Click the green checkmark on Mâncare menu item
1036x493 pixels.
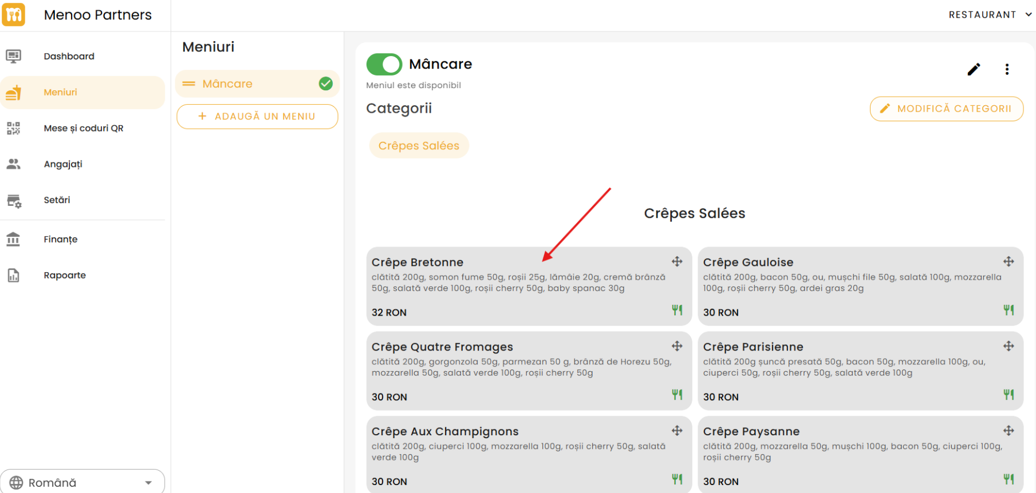326,84
